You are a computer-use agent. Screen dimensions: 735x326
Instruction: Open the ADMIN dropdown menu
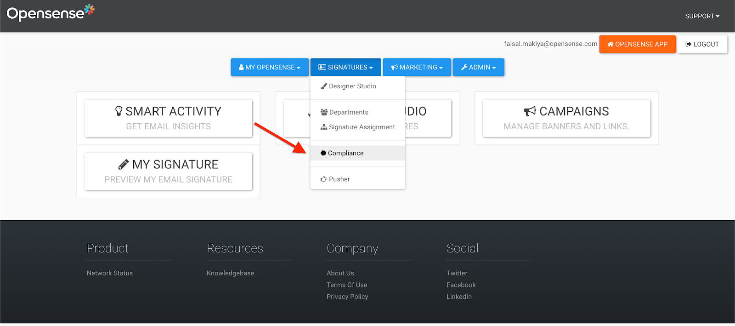pos(478,67)
